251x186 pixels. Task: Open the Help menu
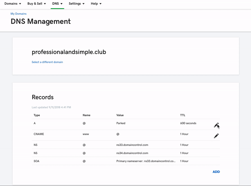pyautogui.click(x=96, y=3)
